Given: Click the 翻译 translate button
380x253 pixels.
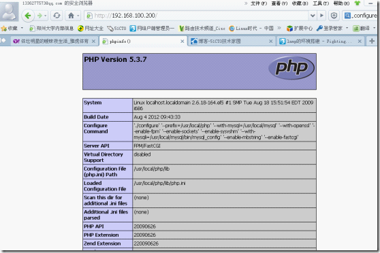Looking at the screenshot, I should (x=361, y=29).
